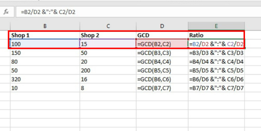Click into the formula bar input

coord(138,12)
